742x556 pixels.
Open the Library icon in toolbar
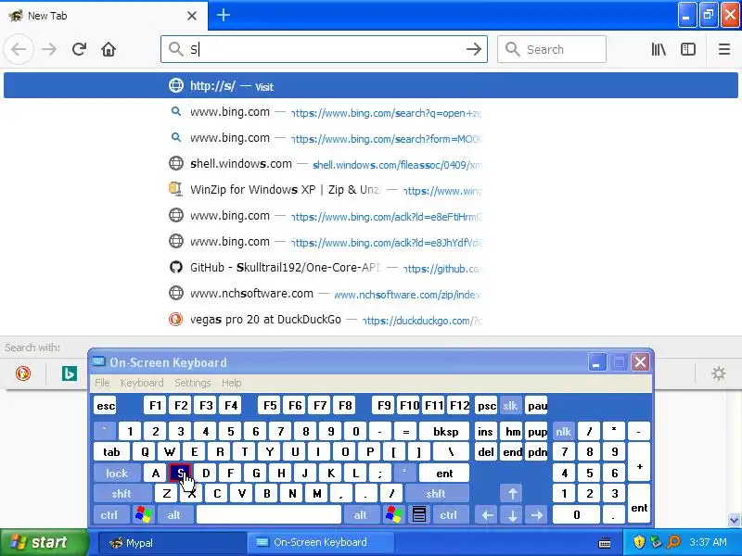659,49
